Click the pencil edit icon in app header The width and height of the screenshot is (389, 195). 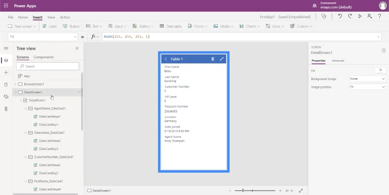coord(222,59)
